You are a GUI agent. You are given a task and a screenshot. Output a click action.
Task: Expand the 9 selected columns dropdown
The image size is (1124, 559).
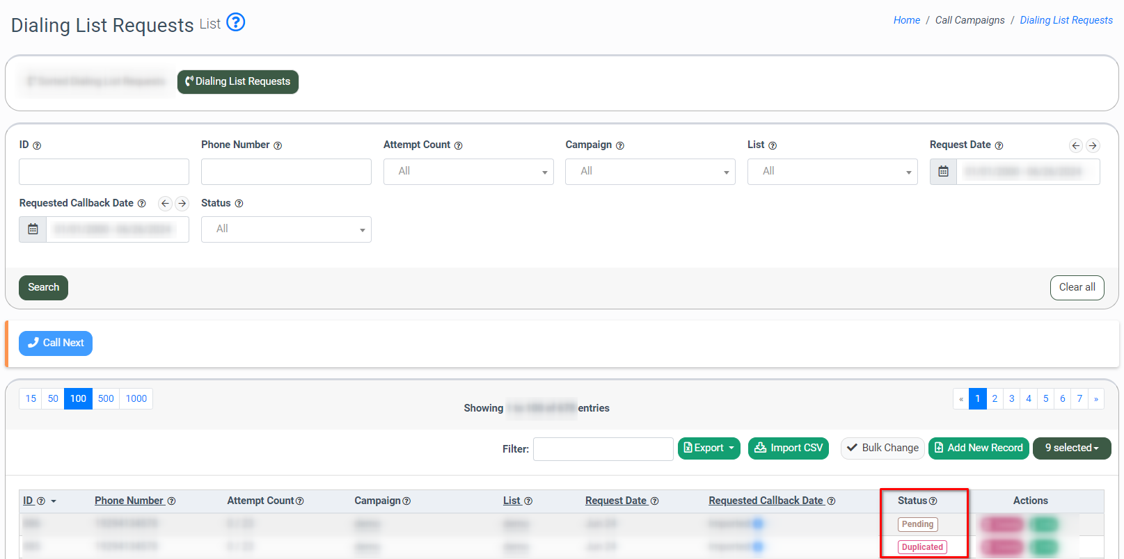click(1071, 448)
